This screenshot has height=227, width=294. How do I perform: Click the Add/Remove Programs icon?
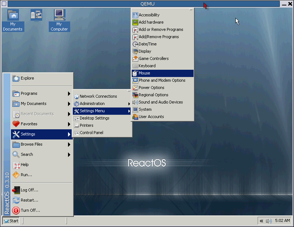[135, 37]
